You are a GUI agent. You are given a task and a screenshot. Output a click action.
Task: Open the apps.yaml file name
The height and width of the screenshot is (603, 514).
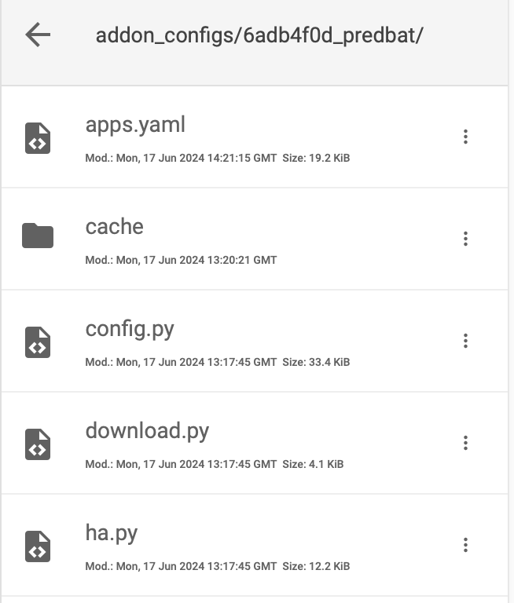135,125
